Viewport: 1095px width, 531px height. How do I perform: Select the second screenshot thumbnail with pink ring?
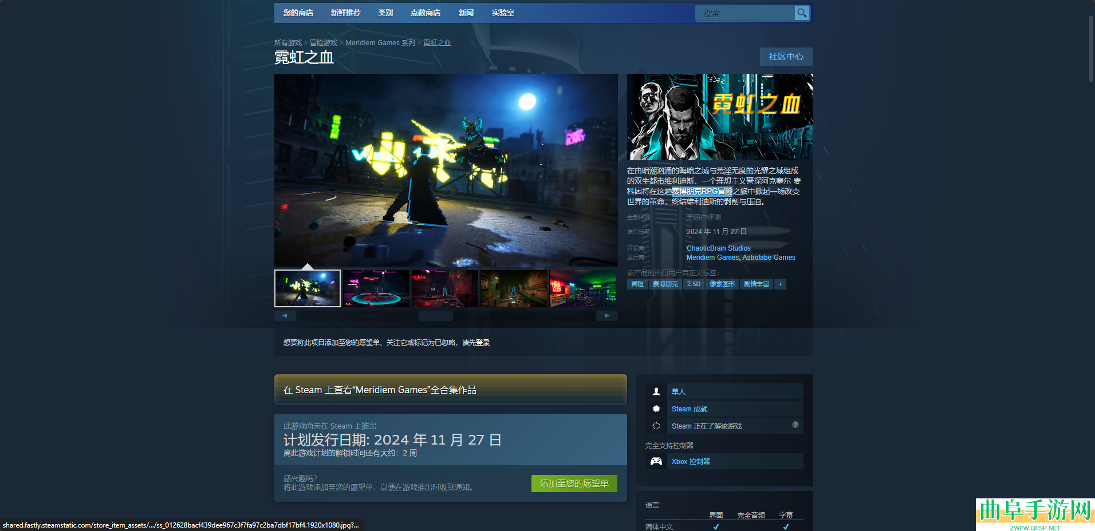[x=376, y=289]
